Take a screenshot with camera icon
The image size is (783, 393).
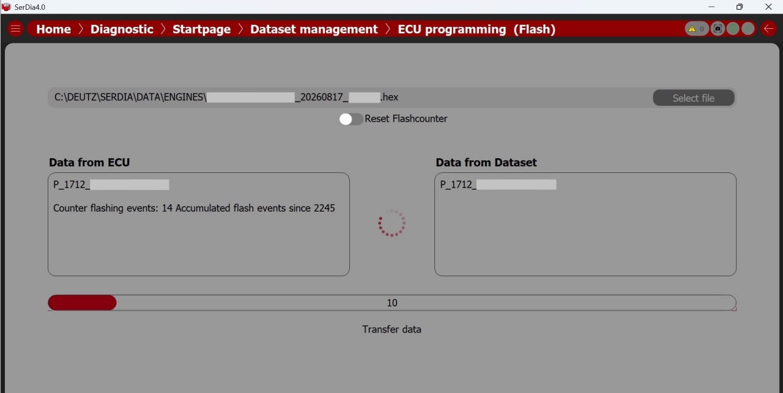pyautogui.click(x=718, y=29)
